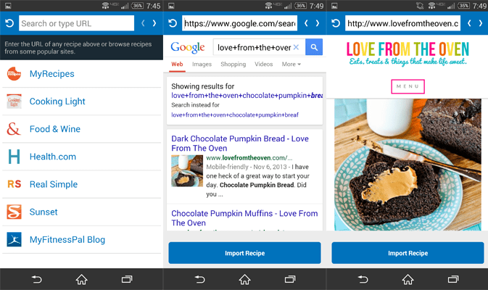The height and width of the screenshot is (290, 488).
Task: Tap reload icon in left screen
Action: click(9, 23)
